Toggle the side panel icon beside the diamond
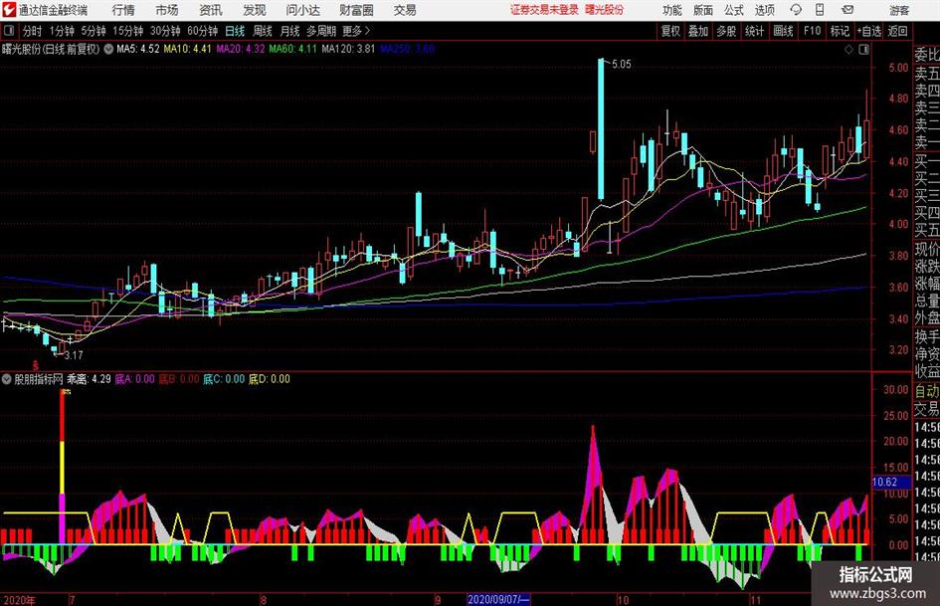The width and height of the screenshot is (940, 606). [x=863, y=50]
